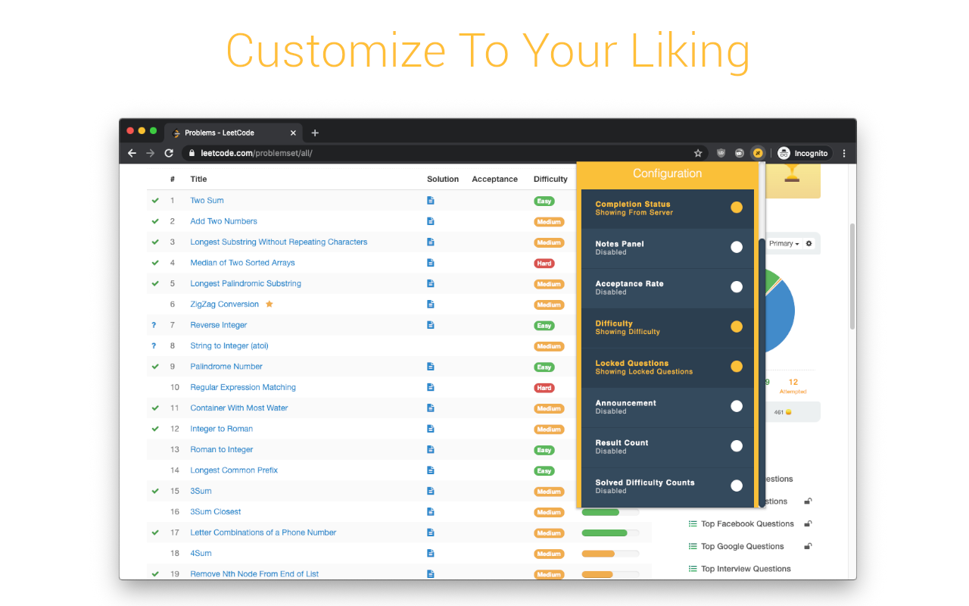This screenshot has width=969, height=606.
Task: Click the question mark status beside Reverse Integer
Action: click(154, 325)
